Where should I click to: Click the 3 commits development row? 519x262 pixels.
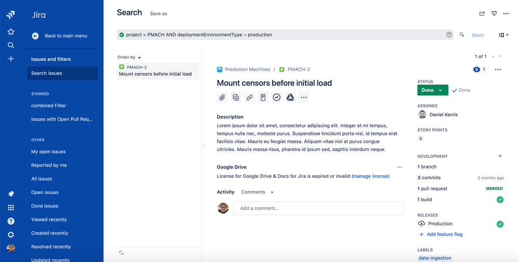point(460,178)
